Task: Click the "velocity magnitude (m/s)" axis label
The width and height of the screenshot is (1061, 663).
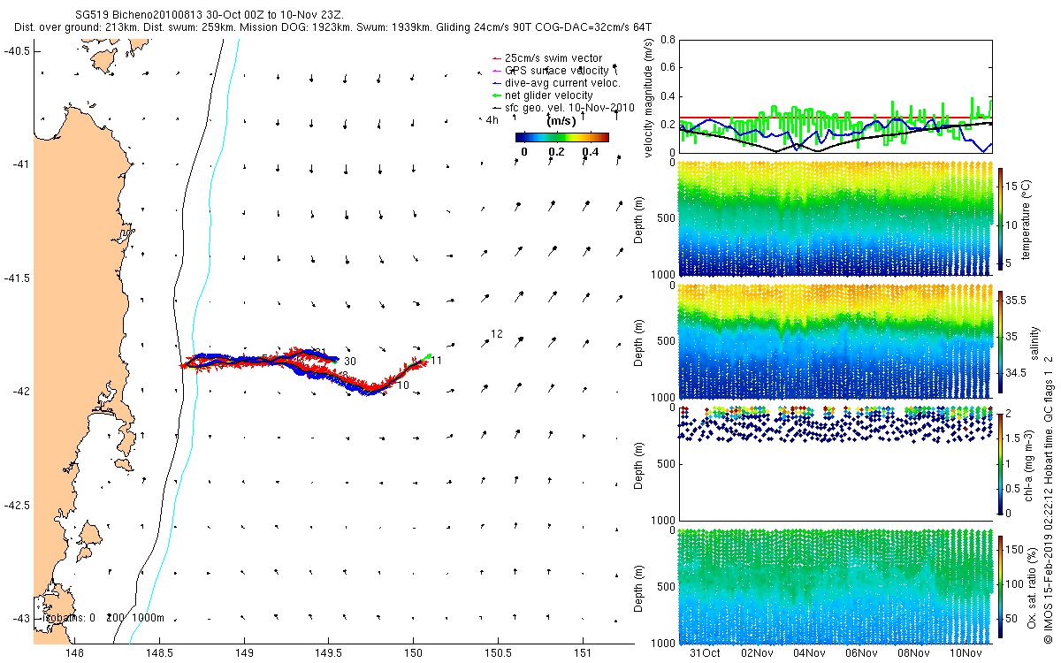Action: 649,97
